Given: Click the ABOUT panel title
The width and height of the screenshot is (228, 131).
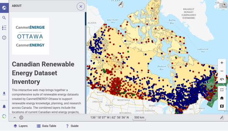Looking at the screenshot, I should coord(17,6).
